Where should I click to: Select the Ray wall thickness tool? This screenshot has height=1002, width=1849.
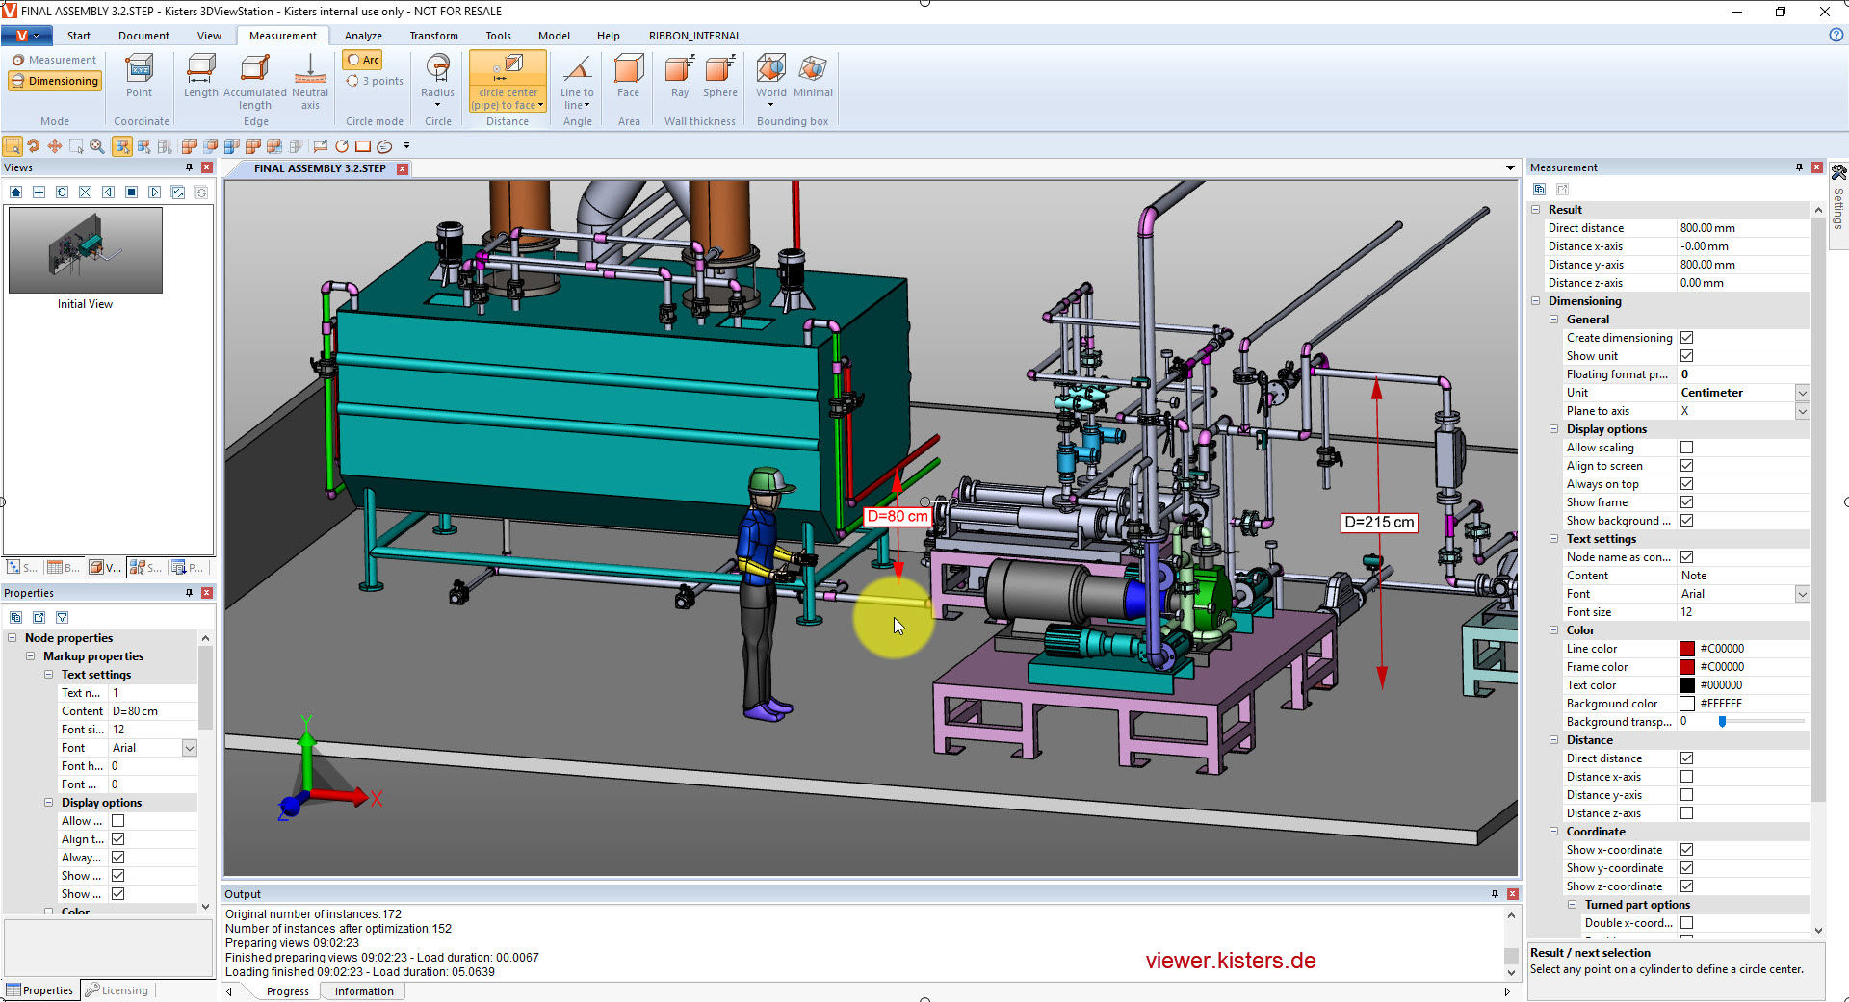680,76
